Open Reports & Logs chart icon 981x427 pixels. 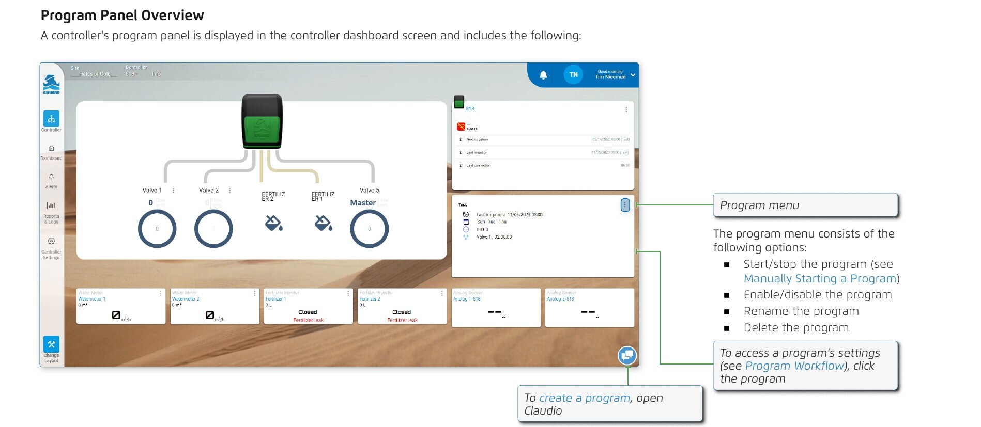pos(51,205)
